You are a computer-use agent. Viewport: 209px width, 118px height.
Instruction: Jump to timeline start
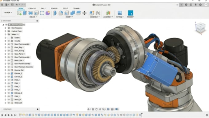coord(2,115)
